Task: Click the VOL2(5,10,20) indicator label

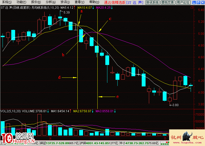Action: [11, 111]
